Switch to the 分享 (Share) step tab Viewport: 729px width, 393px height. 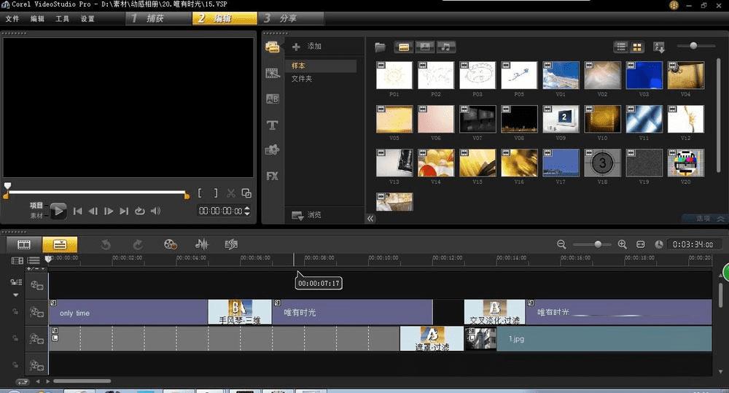(282, 18)
